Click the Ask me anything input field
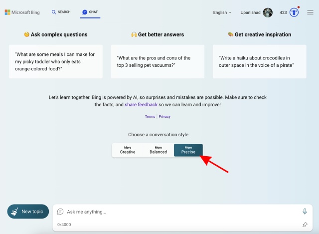319x234 pixels. tap(179, 212)
